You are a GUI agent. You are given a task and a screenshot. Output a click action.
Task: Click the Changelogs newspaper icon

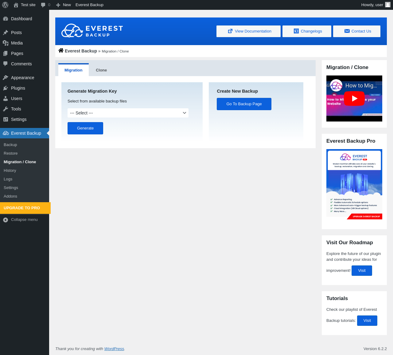click(296, 31)
